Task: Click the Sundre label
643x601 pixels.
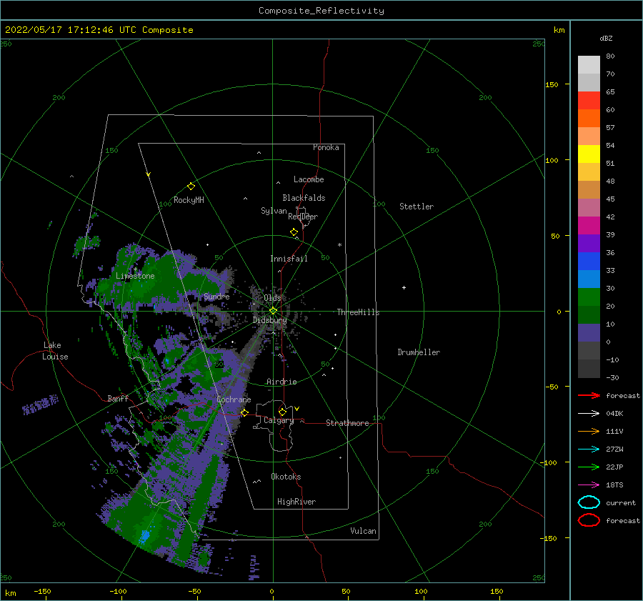Action: point(216,297)
